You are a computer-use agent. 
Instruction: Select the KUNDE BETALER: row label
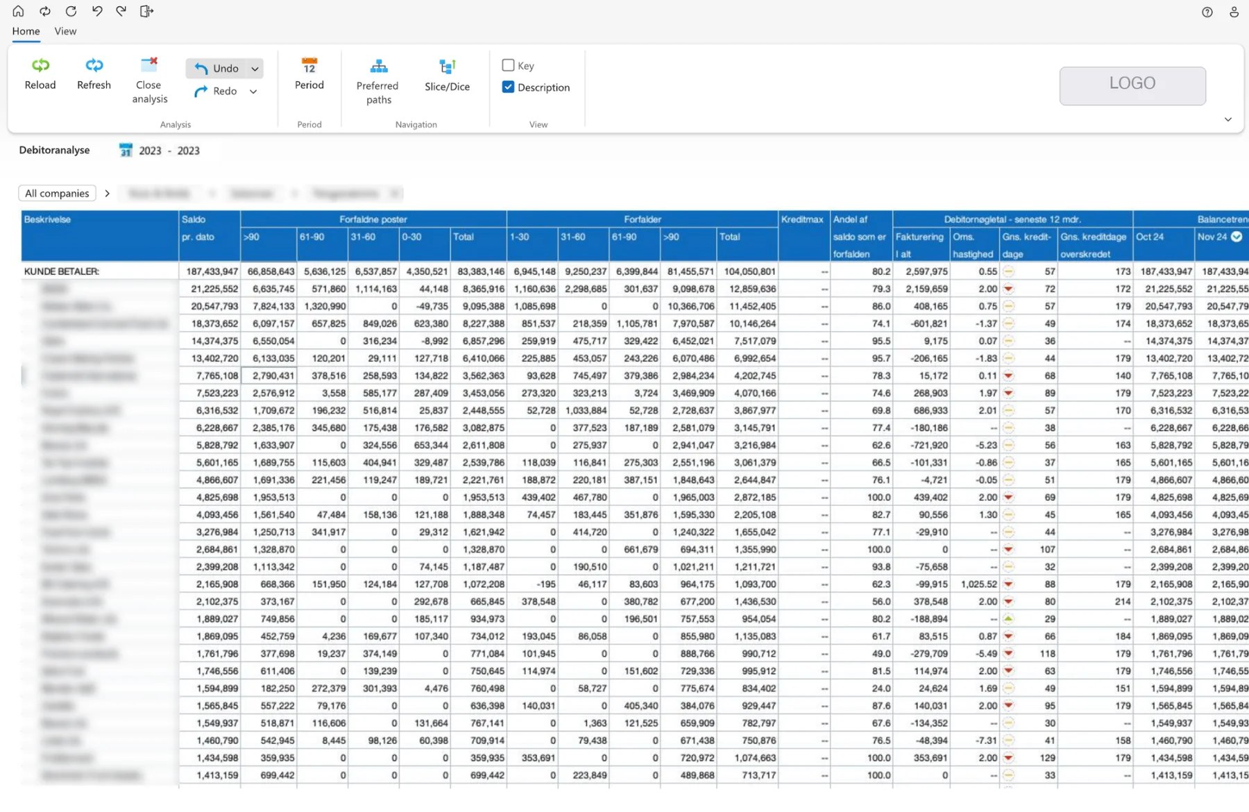point(62,271)
